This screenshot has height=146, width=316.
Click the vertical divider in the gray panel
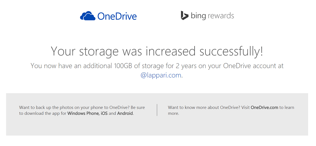(157, 110)
